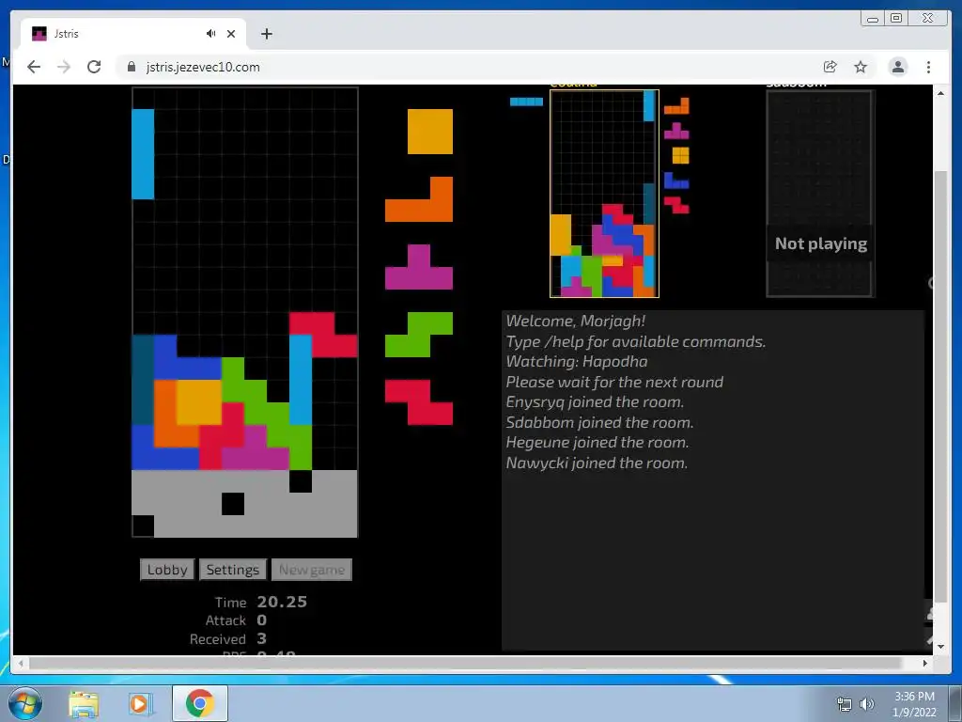This screenshot has height=722, width=962.
Task: Open a new browser tab
Action: [x=266, y=34]
